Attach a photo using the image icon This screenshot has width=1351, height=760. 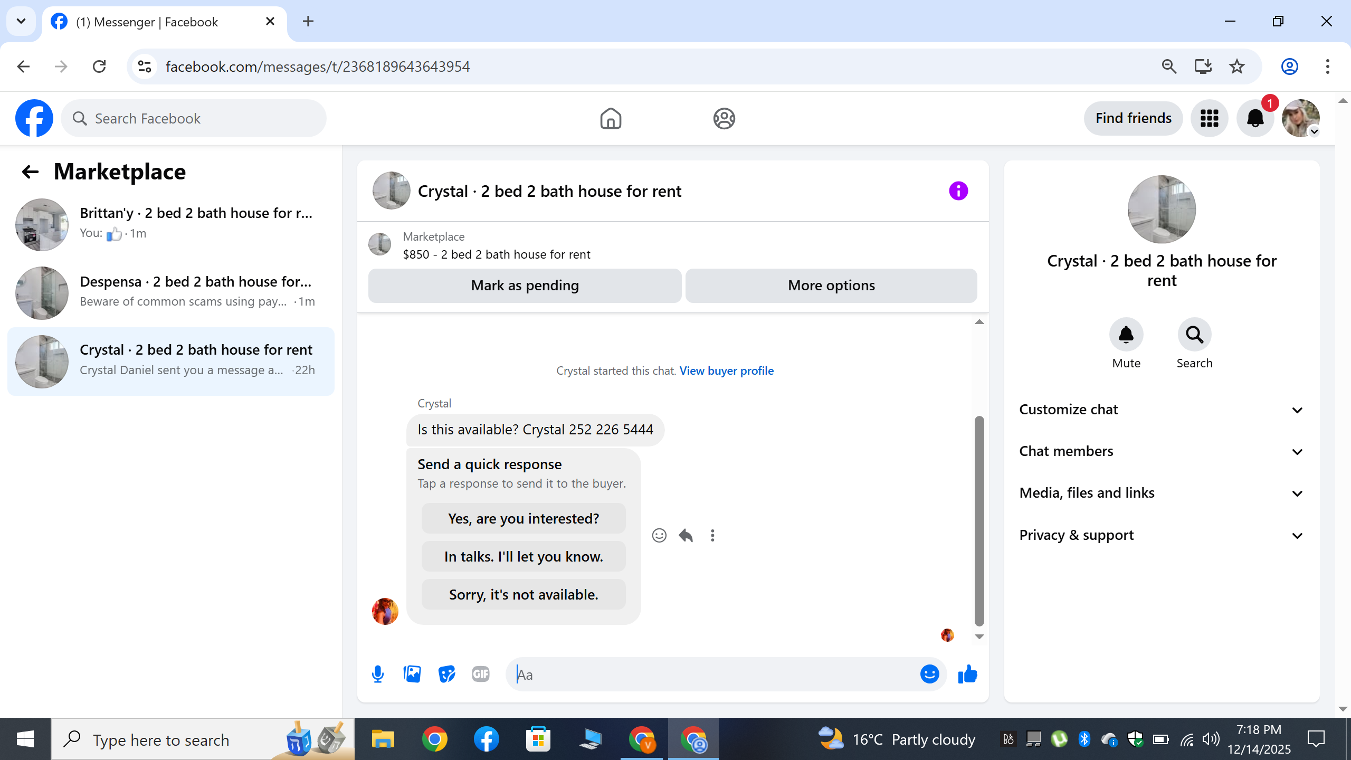coord(412,674)
